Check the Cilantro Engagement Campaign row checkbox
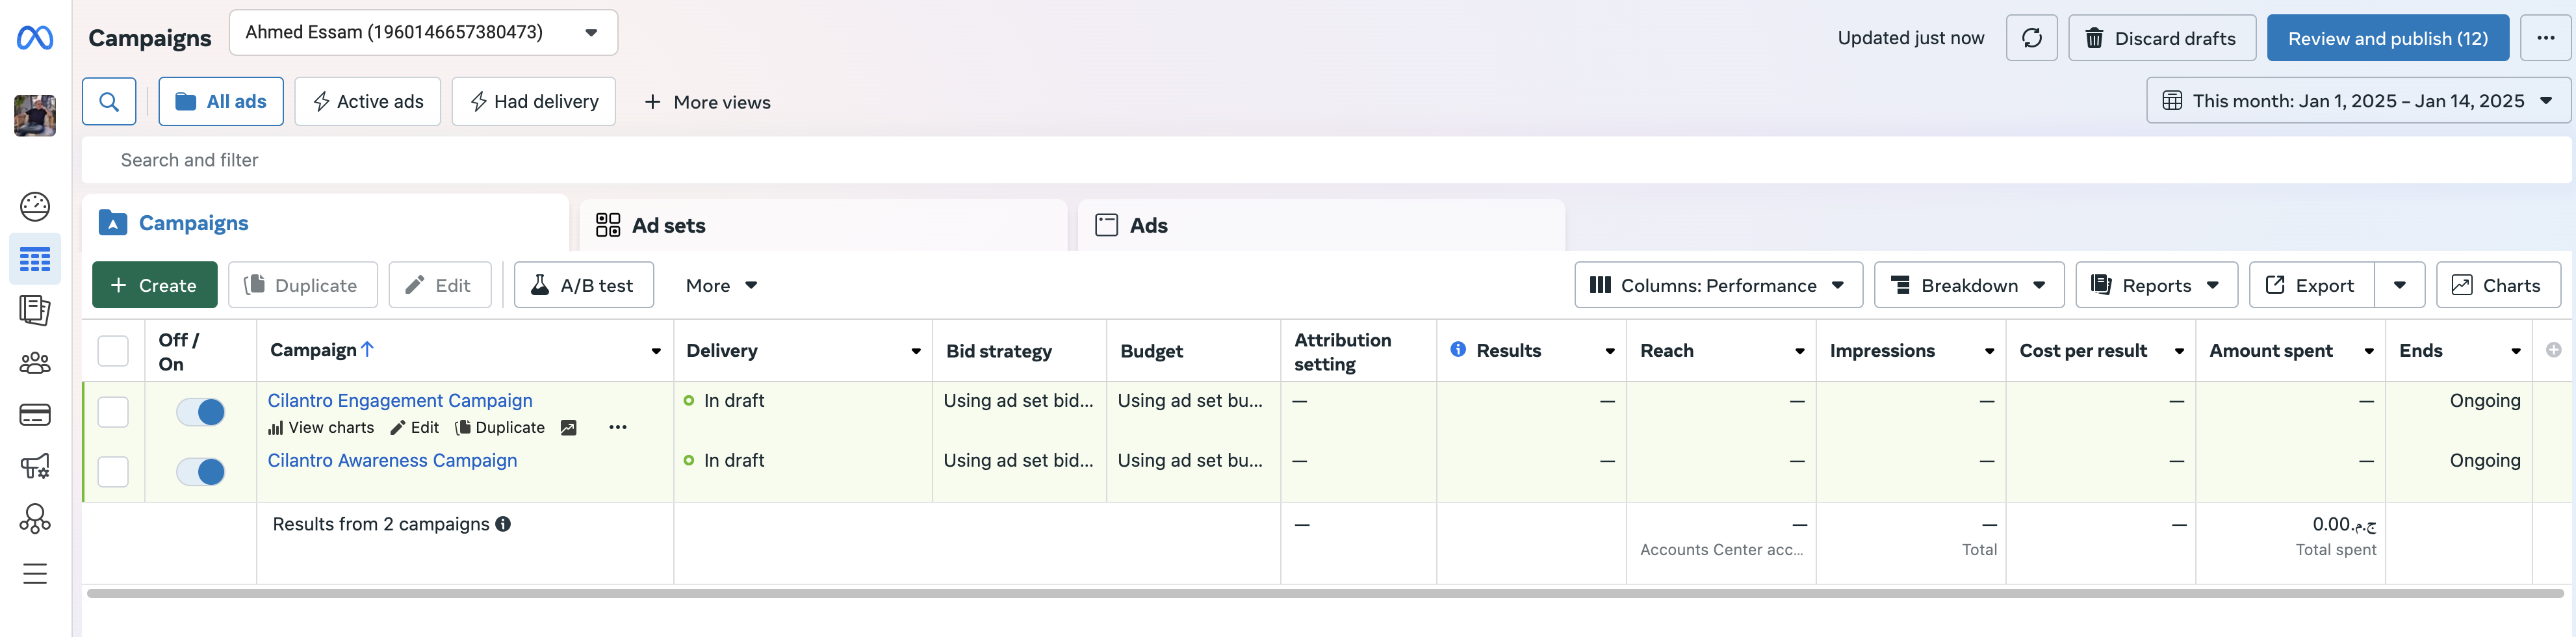This screenshot has width=2576, height=637. (113, 412)
